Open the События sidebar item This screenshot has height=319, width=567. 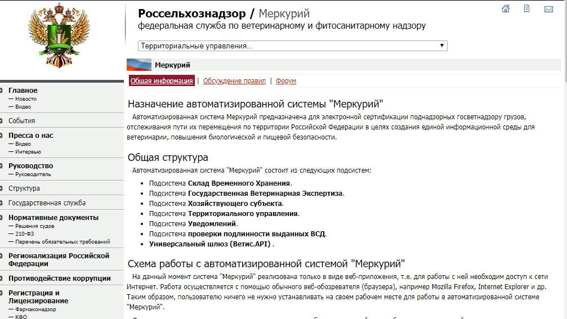22,120
